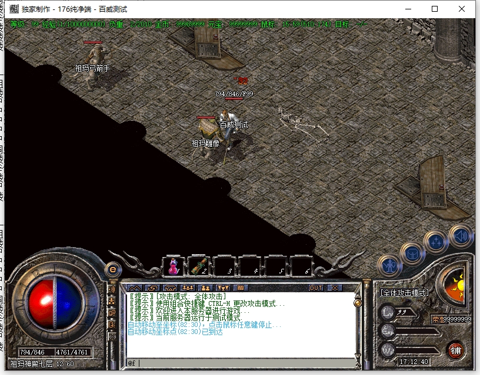Click the Lv level stone icon
The height and width of the screenshot is (375, 480).
(388, 312)
